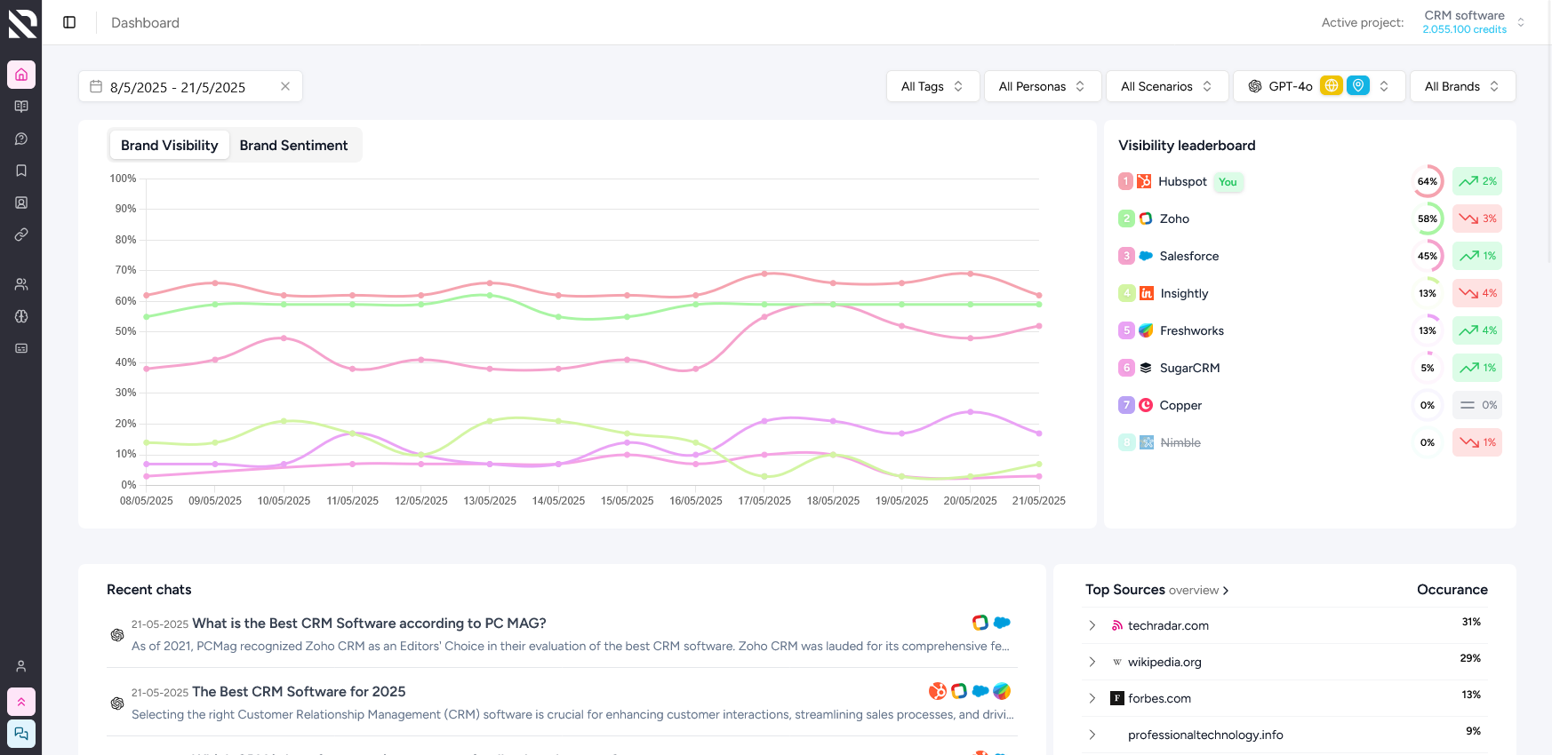Click the Occurance column header
Image resolution: width=1552 pixels, height=755 pixels.
(1452, 590)
